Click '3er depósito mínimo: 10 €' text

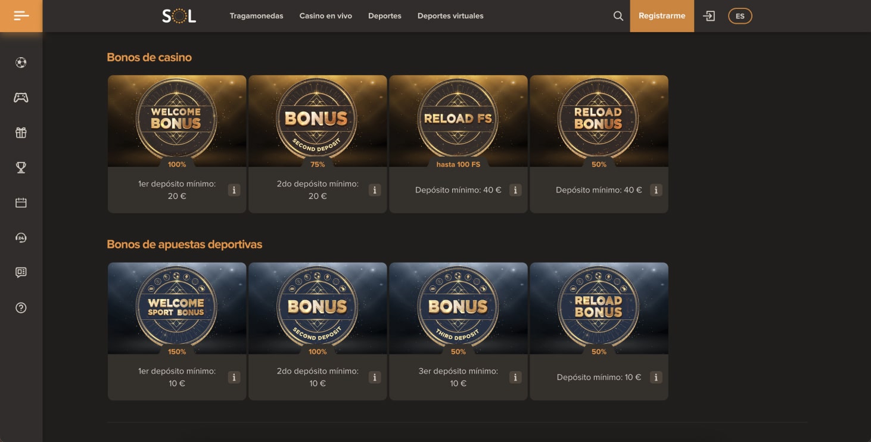click(458, 377)
